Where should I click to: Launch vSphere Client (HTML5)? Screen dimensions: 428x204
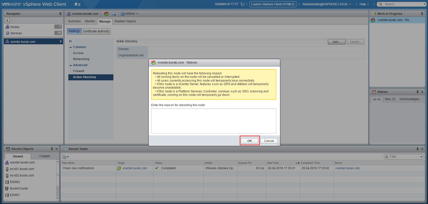tap(273, 4)
